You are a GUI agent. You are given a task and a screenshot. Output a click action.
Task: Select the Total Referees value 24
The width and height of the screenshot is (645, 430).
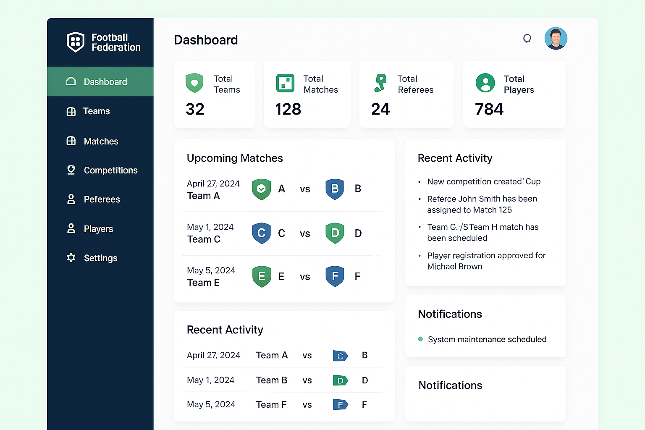pyautogui.click(x=380, y=109)
